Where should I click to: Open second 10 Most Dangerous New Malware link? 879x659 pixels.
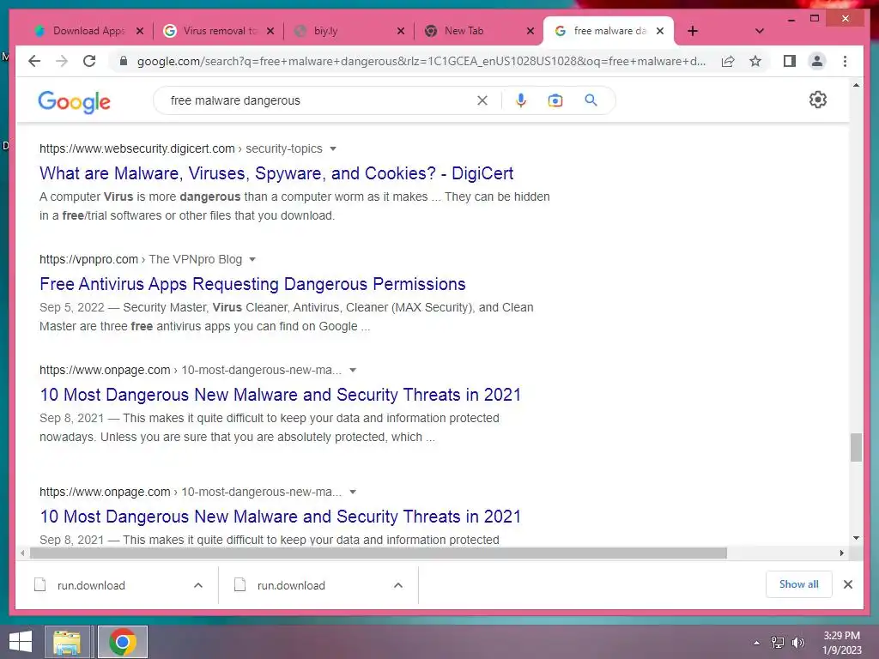click(281, 516)
